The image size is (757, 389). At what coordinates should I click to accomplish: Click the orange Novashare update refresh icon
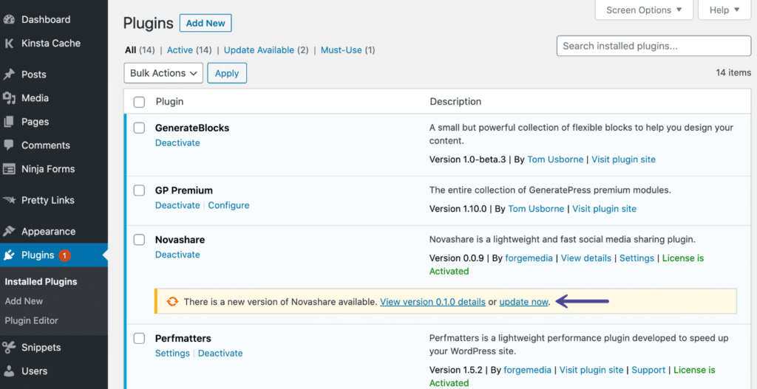[172, 302]
